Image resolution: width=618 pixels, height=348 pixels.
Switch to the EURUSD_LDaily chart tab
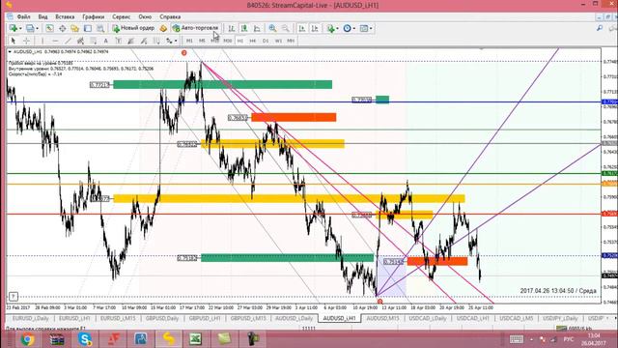tap(30, 318)
